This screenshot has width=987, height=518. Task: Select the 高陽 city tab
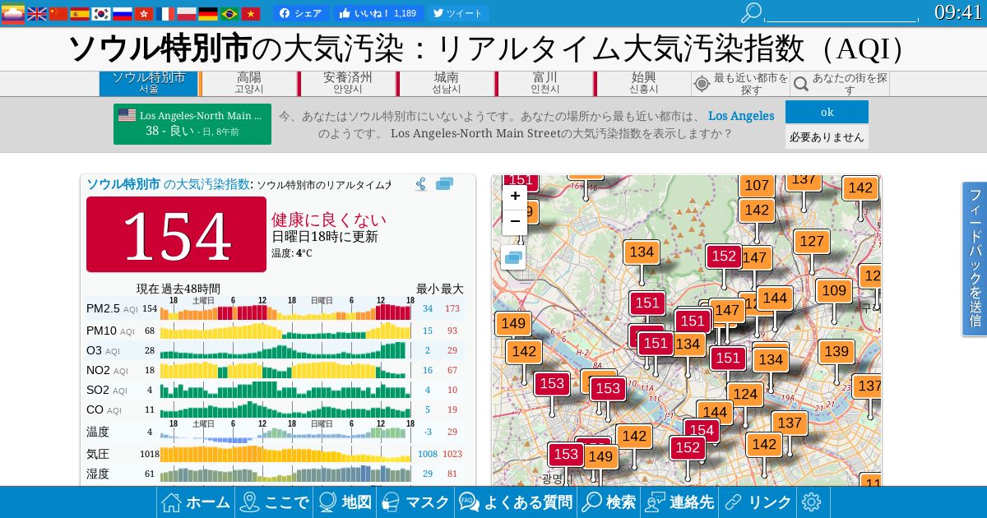coord(249,83)
